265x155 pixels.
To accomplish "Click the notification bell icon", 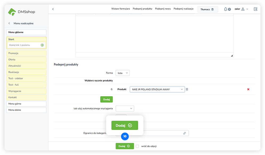I will (x=226, y=9).
